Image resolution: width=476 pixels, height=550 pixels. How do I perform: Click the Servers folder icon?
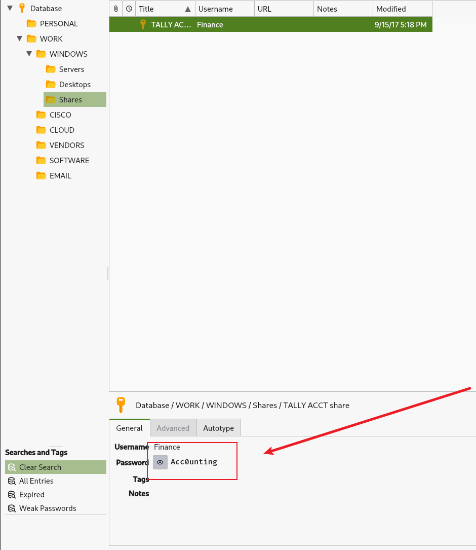pyautogui.click(x=51, y=69)
